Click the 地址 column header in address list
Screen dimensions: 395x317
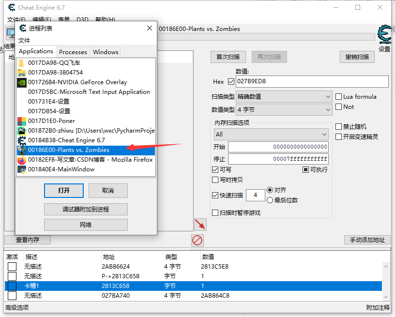109,257
